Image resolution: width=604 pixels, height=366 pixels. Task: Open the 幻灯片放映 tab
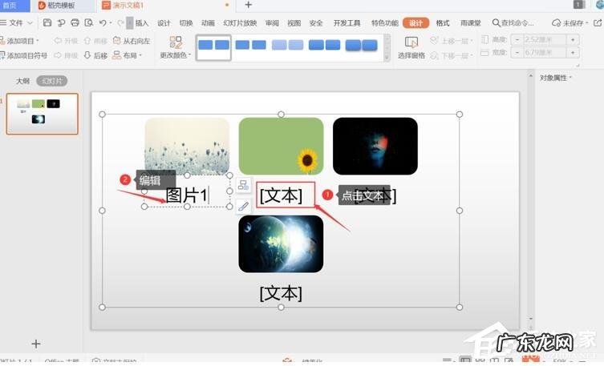[x=240, y=23]
